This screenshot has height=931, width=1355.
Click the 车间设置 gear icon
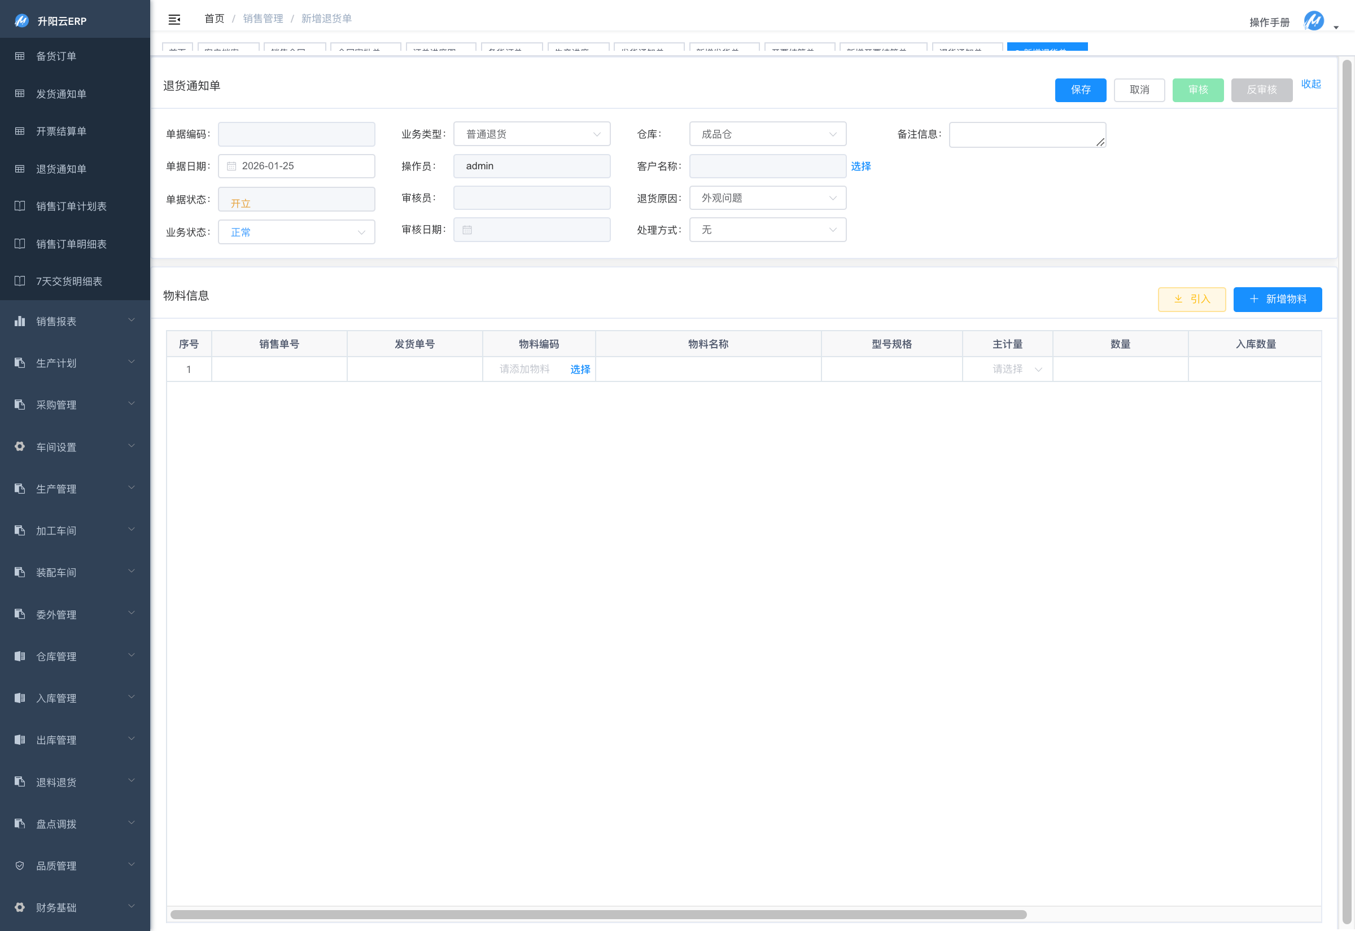click(20, 447)
